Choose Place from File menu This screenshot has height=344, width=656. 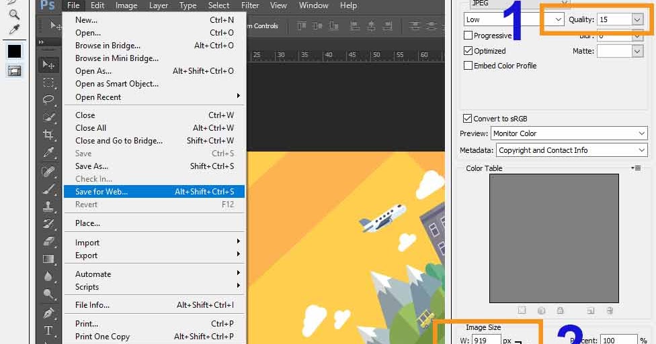(154, 223)
